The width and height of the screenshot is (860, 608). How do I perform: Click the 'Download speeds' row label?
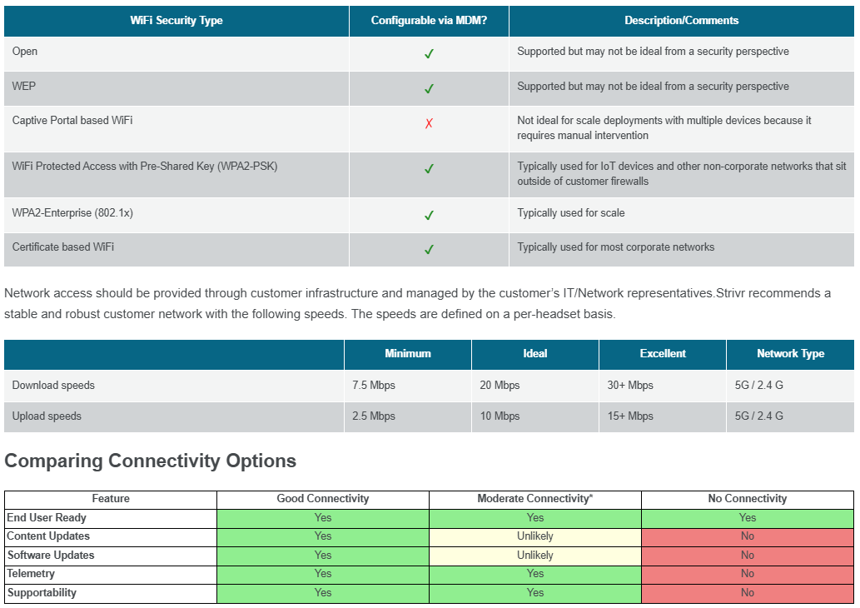pyautogui.click(x=53, y=386)
